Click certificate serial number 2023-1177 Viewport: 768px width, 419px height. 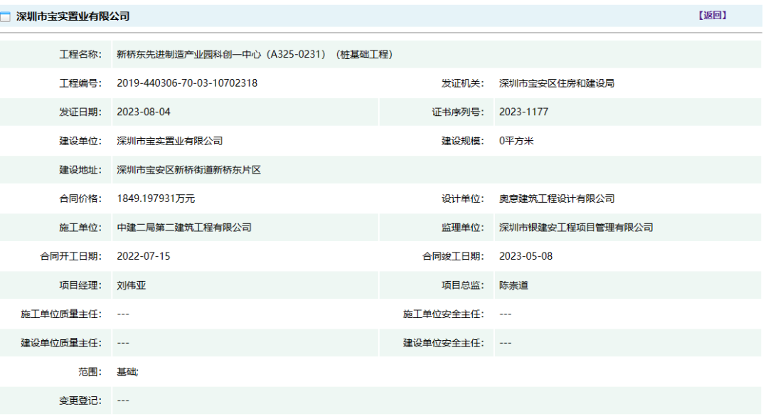(x=523, y=112)
